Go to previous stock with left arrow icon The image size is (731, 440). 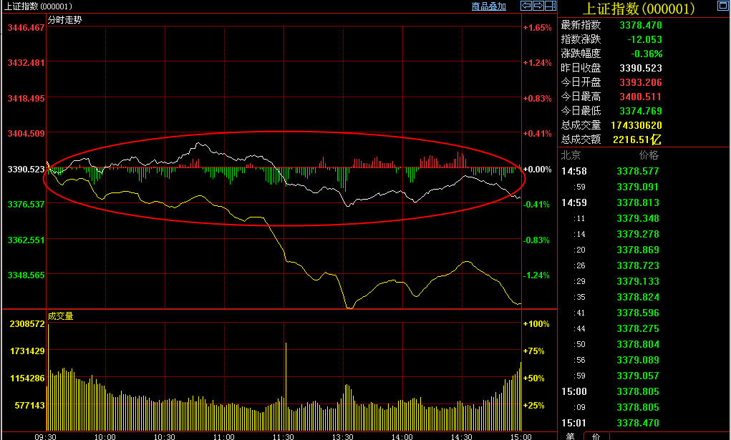click(526, 6)
